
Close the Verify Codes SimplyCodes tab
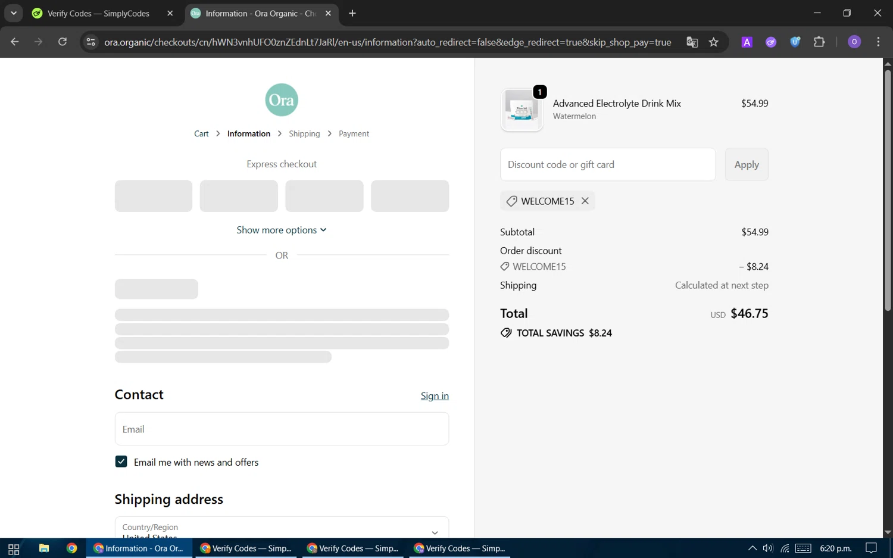(x=170, y=13)
